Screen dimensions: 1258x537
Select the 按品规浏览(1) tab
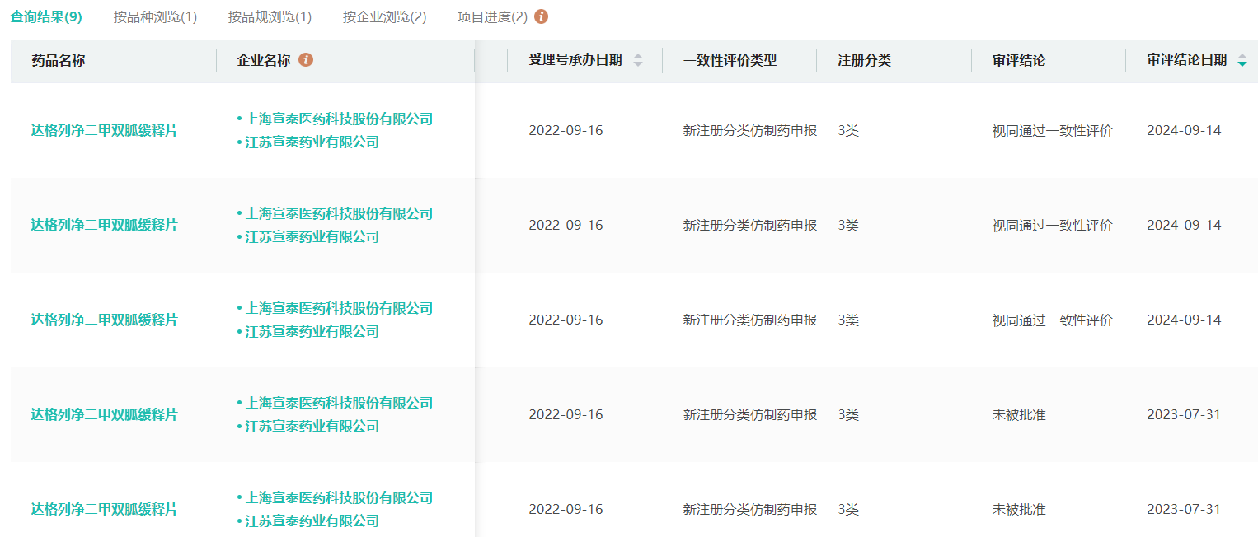click(270, 16)
